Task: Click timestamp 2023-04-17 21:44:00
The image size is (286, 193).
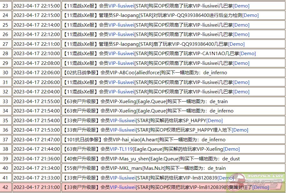Action: [x=37, y=149]
